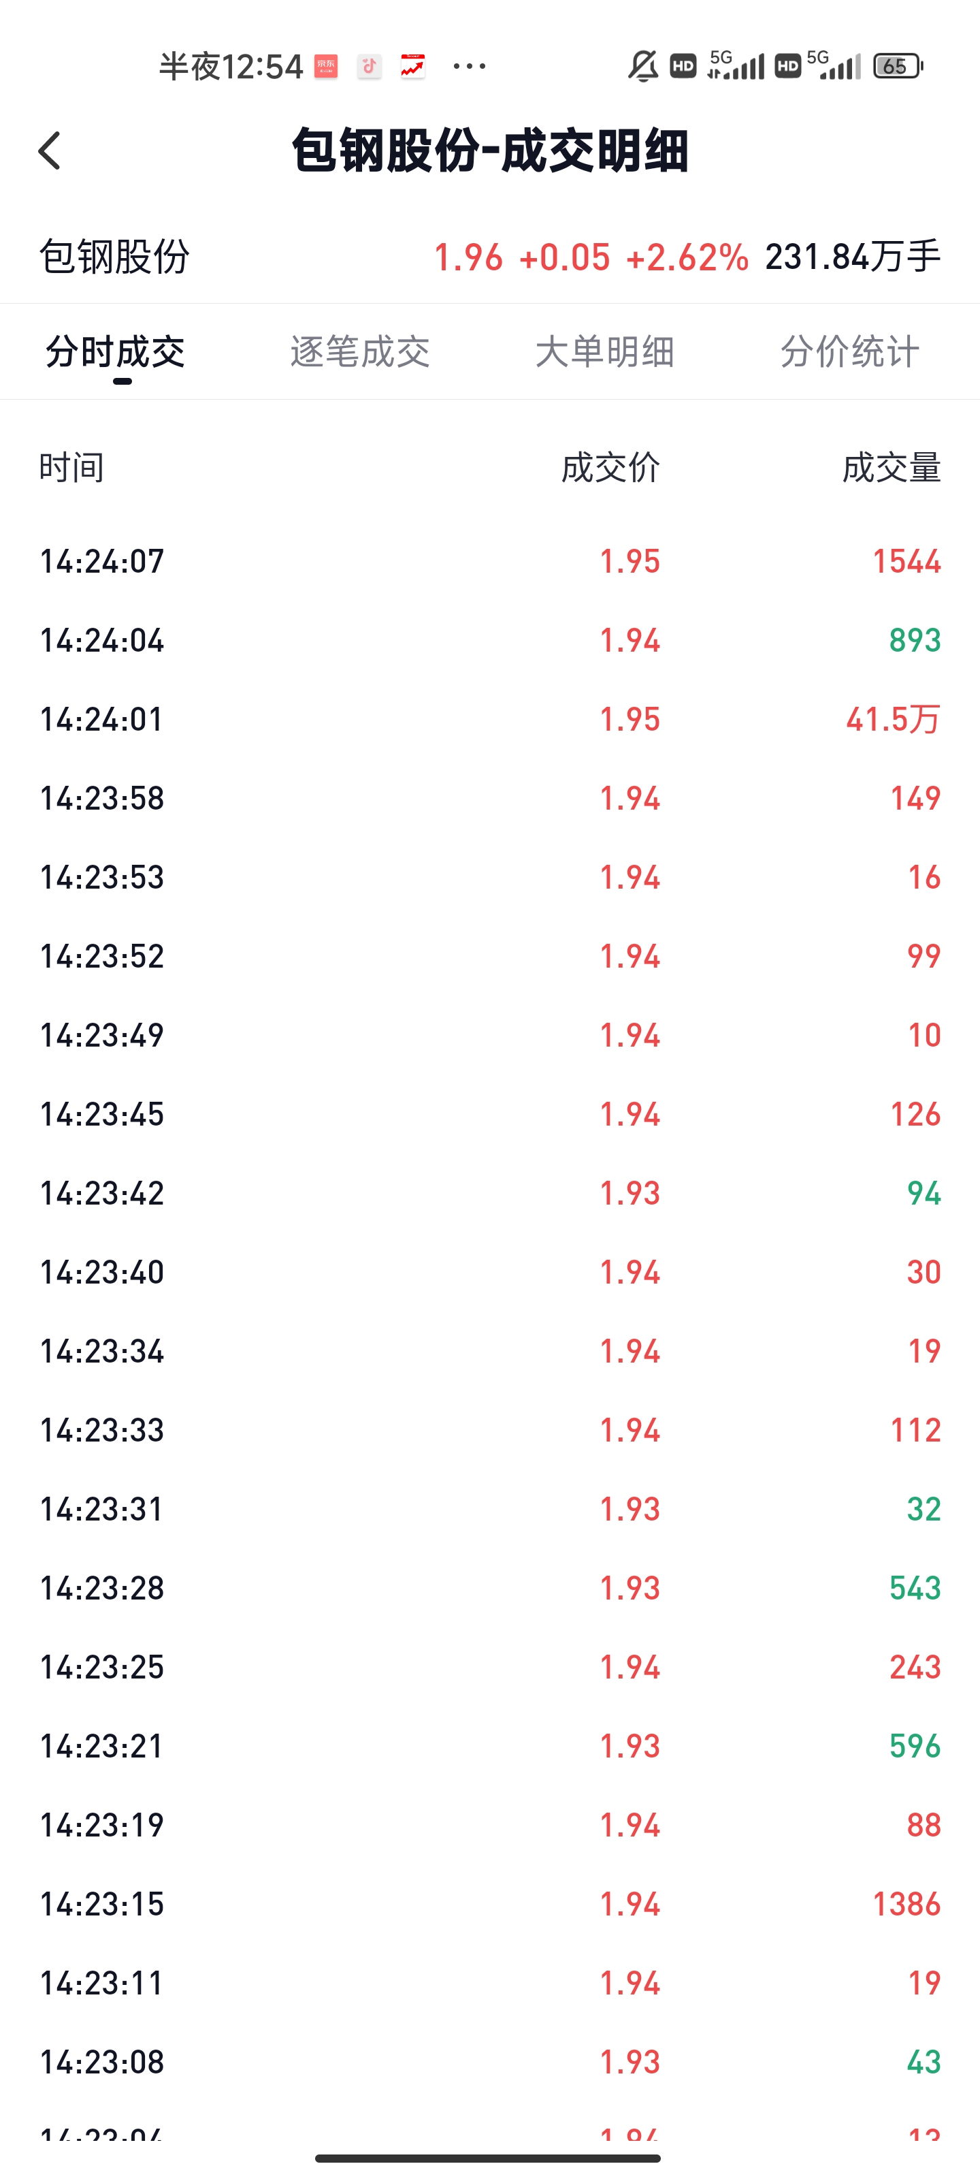Tap the JD notification icon
The width and height of the screenshot is (980, 2179).
click(325, 66)
